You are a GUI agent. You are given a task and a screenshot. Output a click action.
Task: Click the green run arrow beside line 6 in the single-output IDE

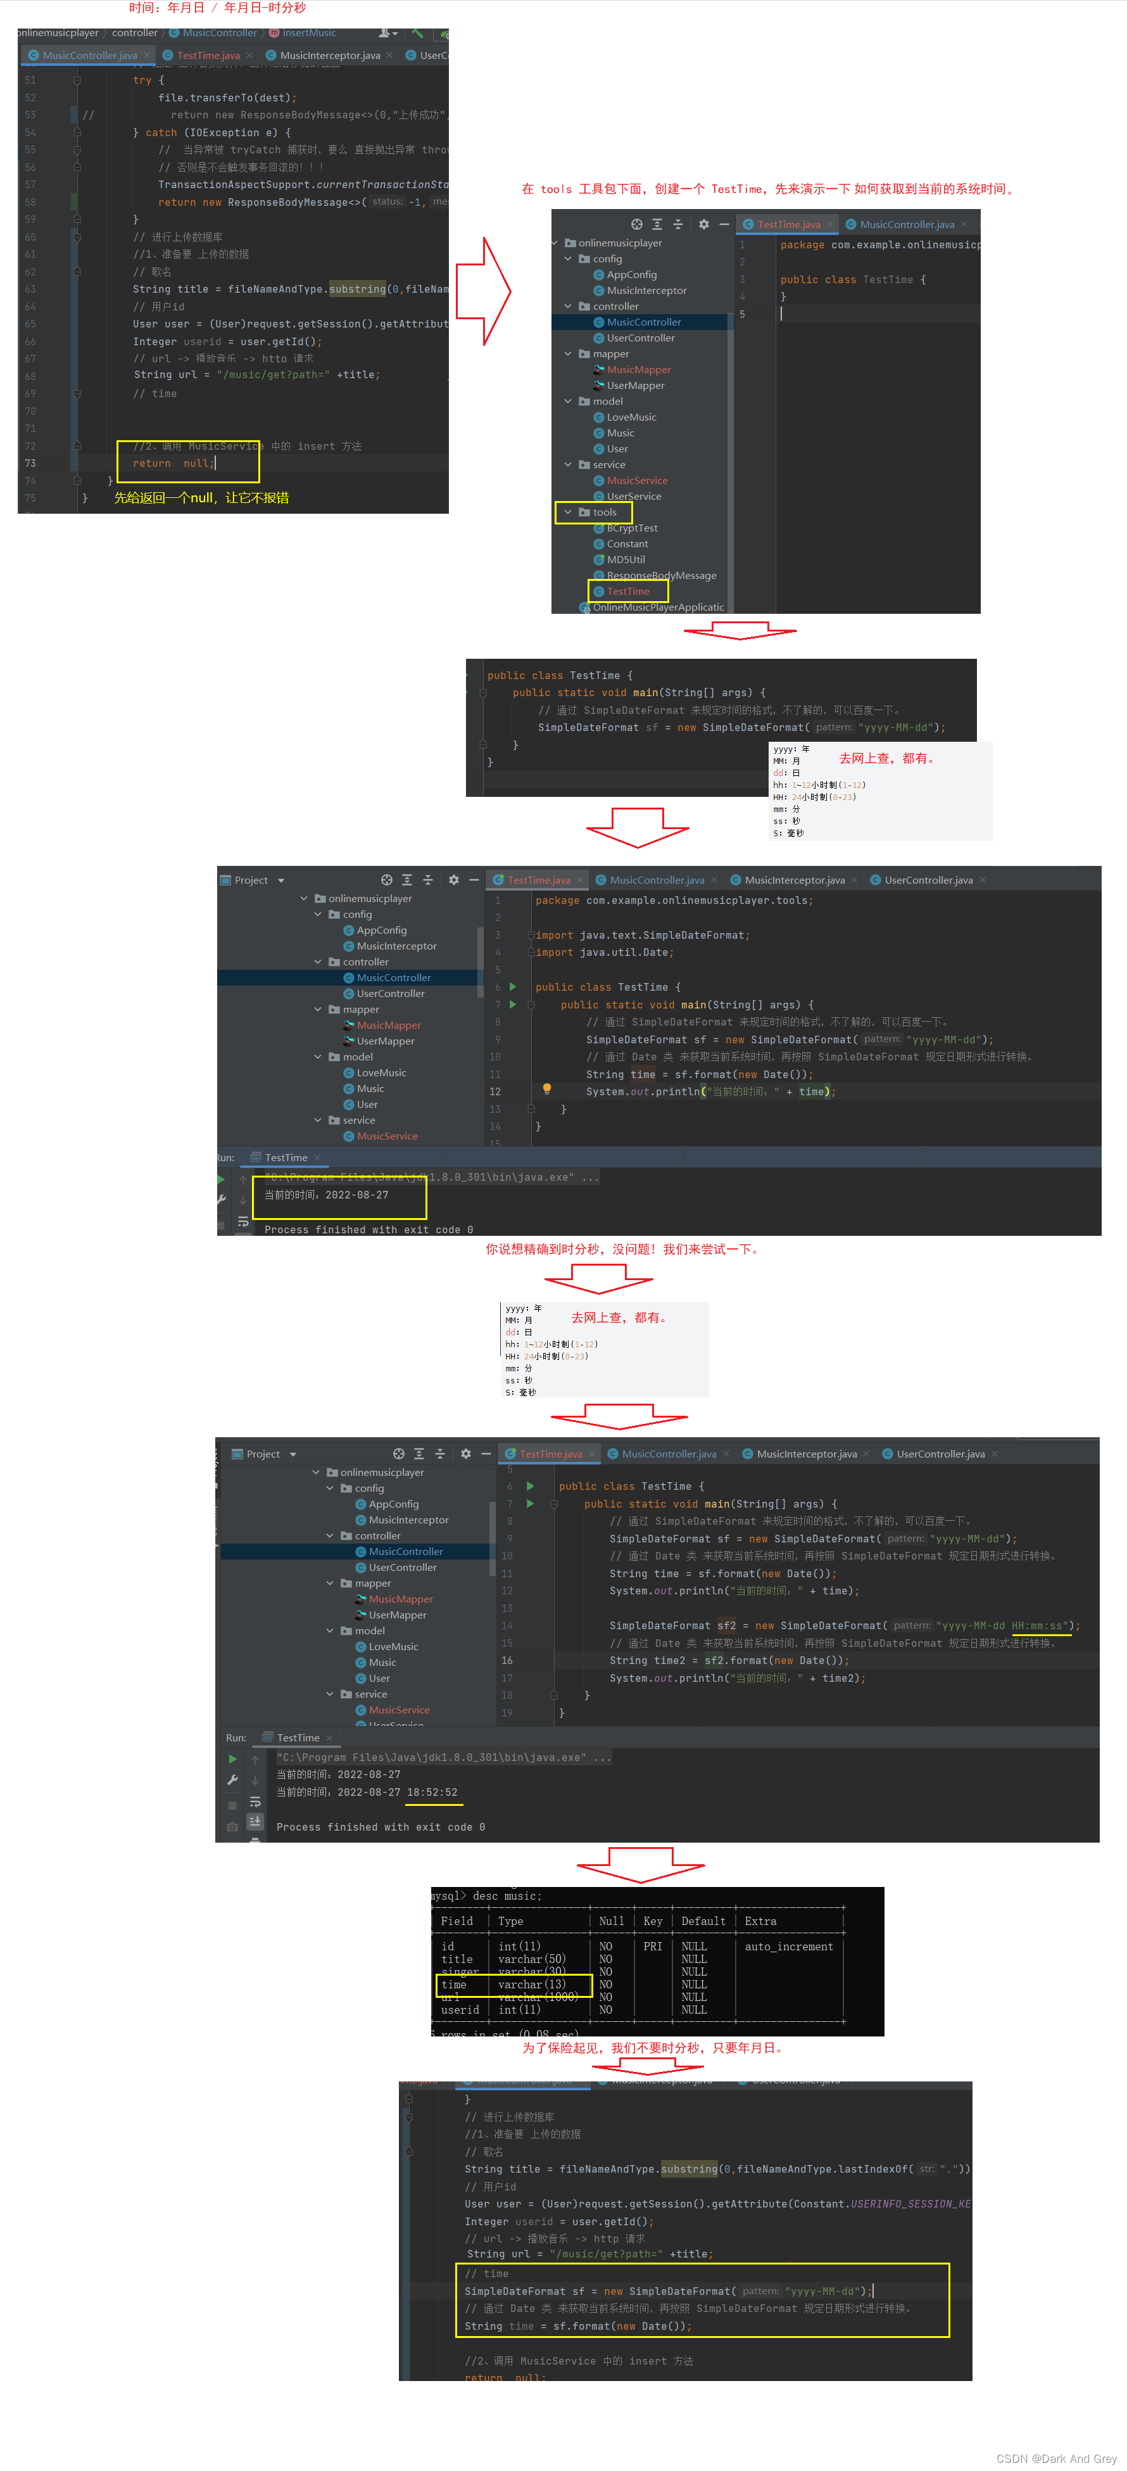pos(512,986)
